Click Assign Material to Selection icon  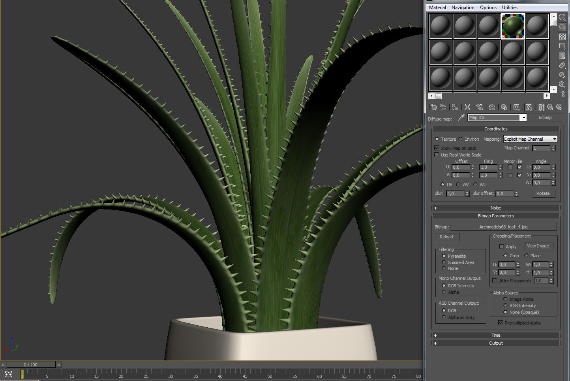(455, 107)
